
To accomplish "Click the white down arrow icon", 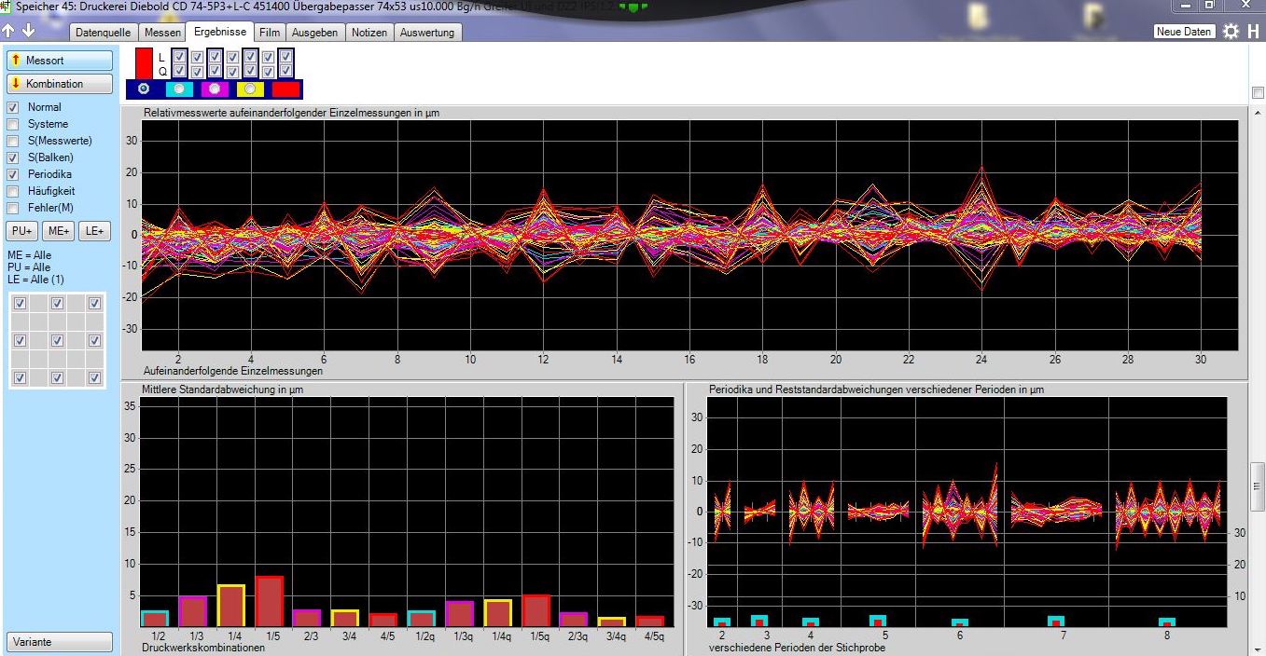I will click(x=29, y=32).
